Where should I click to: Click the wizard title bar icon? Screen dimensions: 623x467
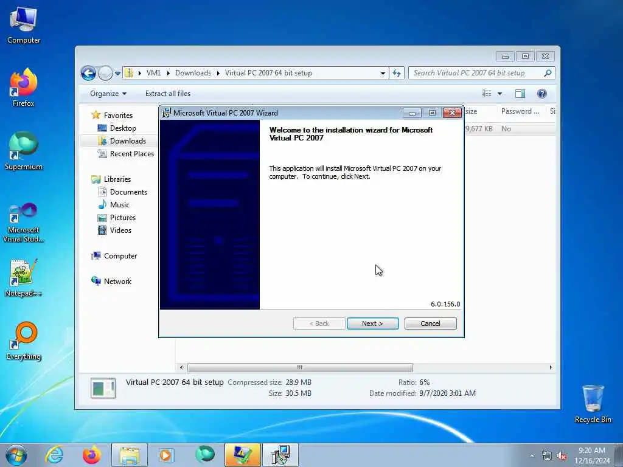click(x=167, y=112)
